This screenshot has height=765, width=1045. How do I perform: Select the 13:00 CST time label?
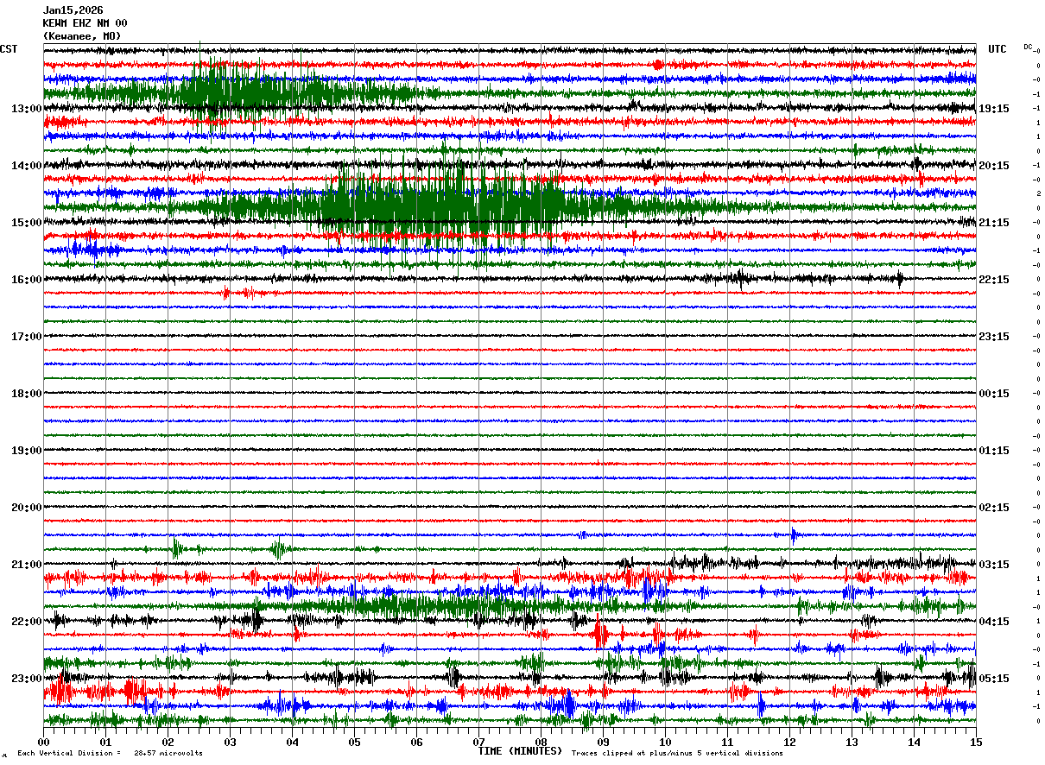pyautogui.click(x=27, y=109)
